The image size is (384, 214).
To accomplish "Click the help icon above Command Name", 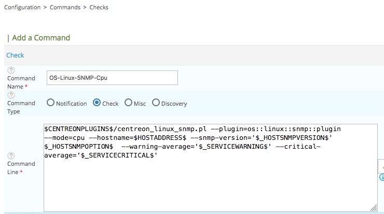I will point(11,70).
